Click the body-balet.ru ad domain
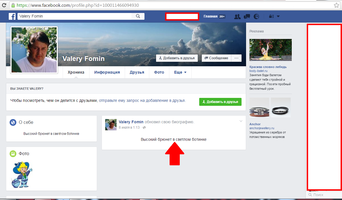 click(259, 71)
